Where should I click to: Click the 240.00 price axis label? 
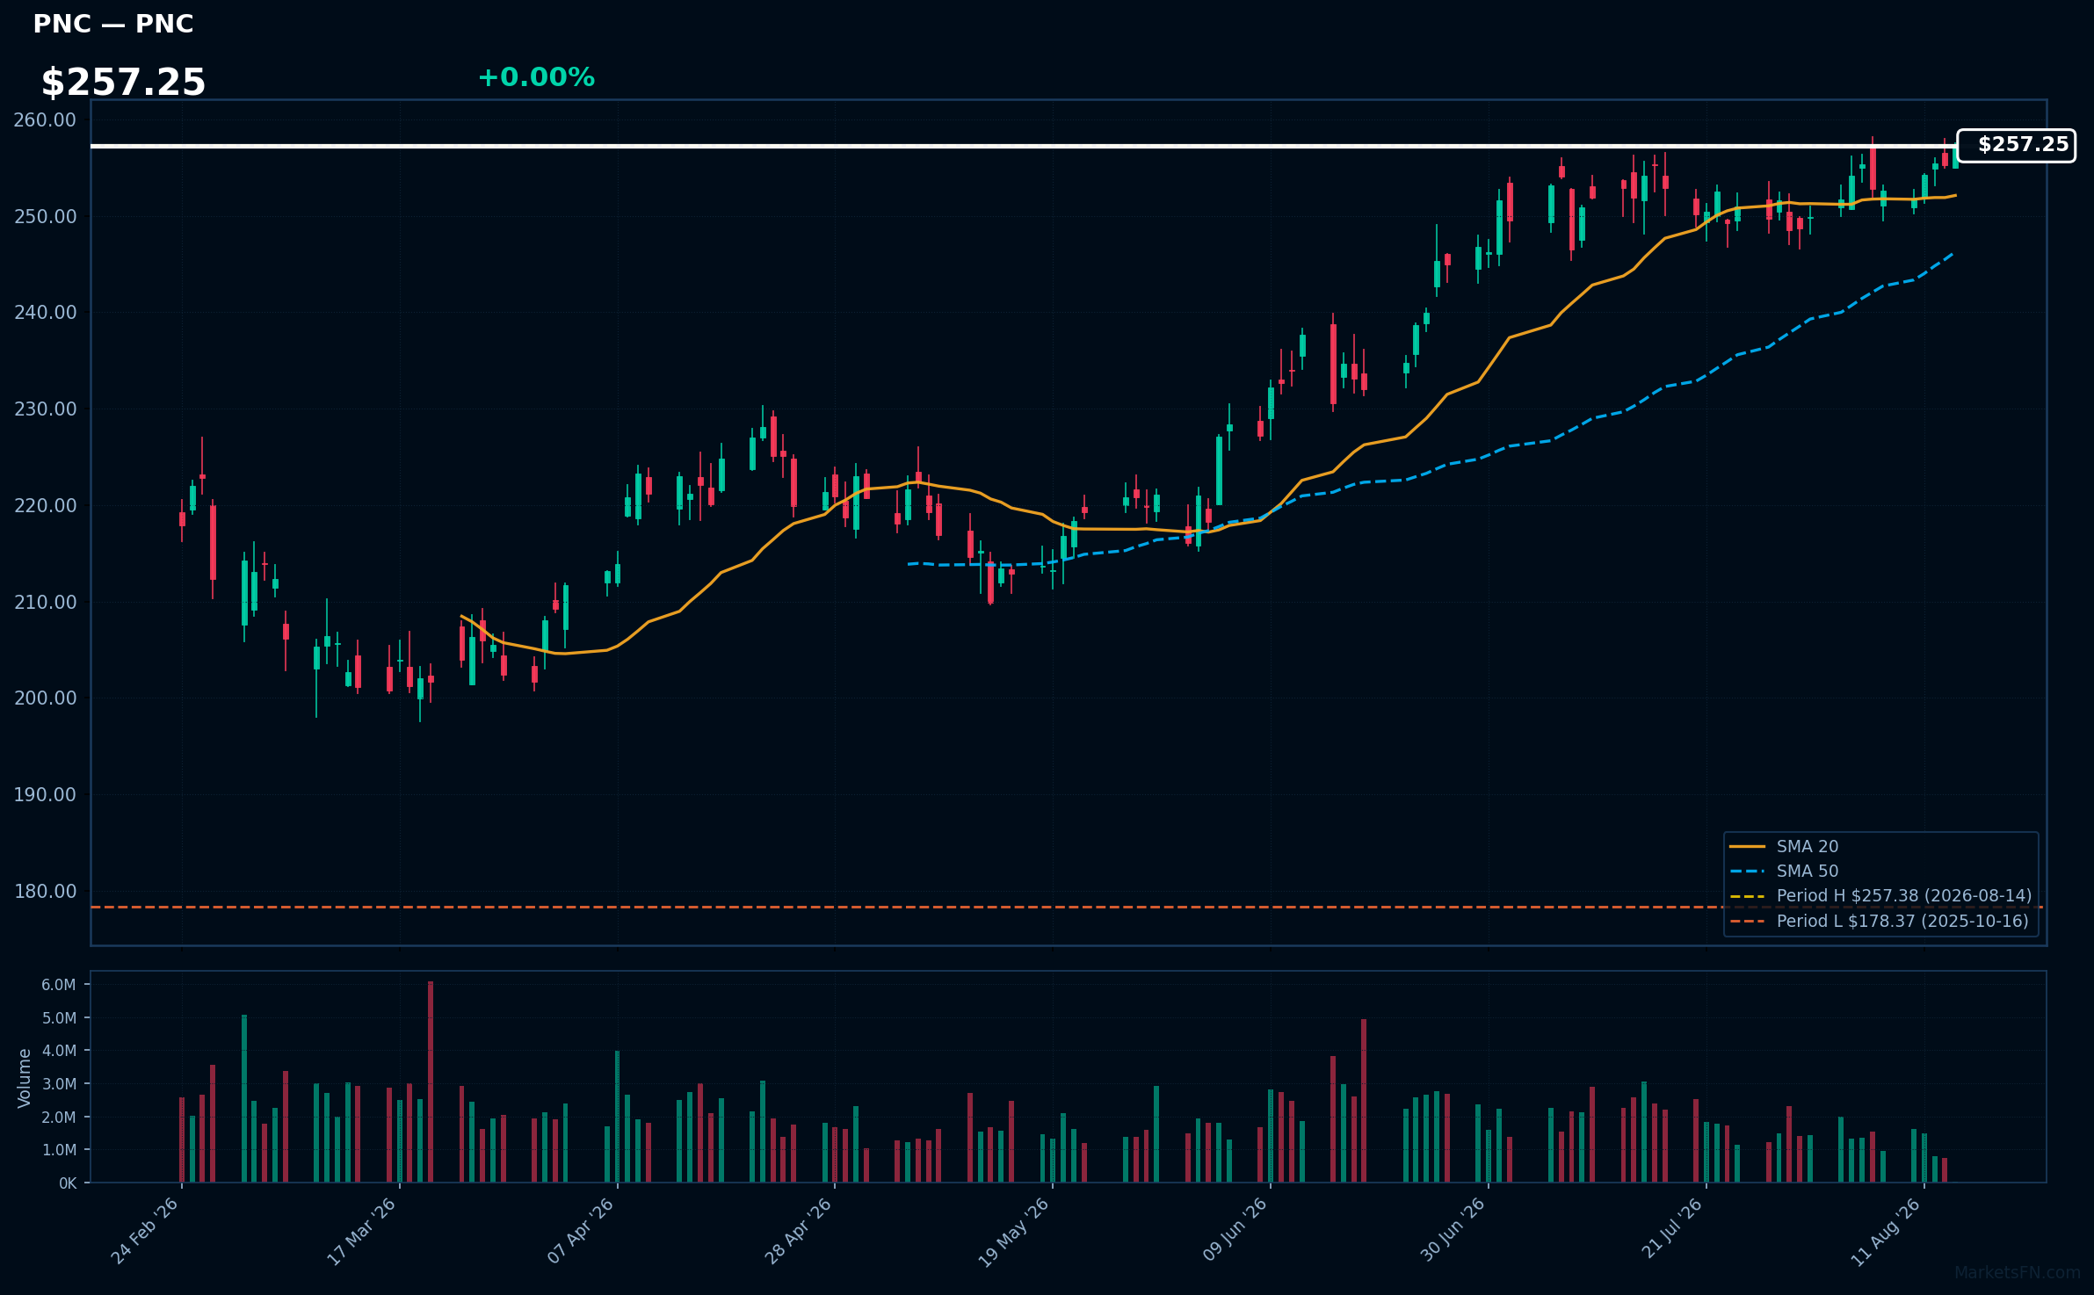pyautogui.click(x=45, y=313)
